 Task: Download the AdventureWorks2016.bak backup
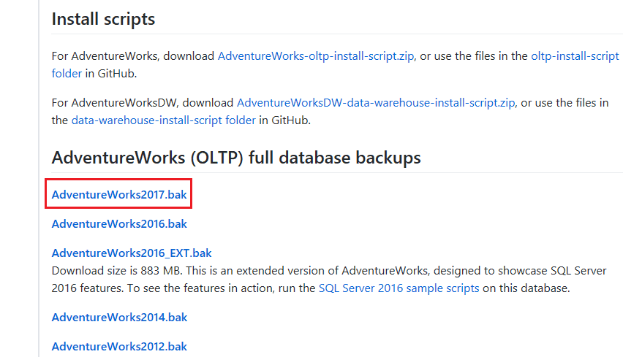(x=119, y=224)
